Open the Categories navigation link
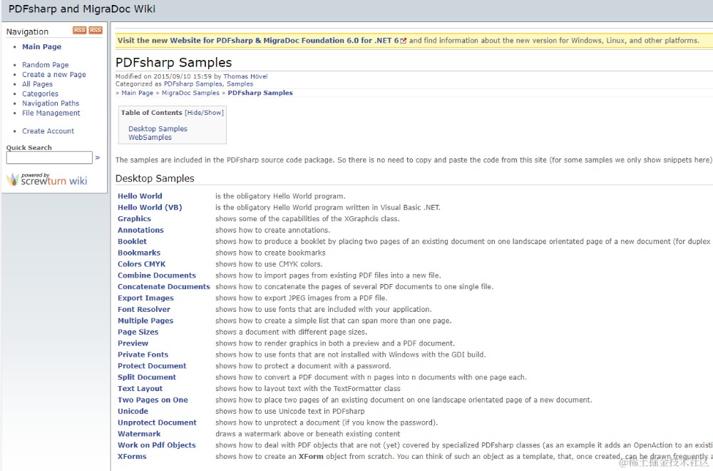Viewport: 713px width, 471px height. point(40,94)
